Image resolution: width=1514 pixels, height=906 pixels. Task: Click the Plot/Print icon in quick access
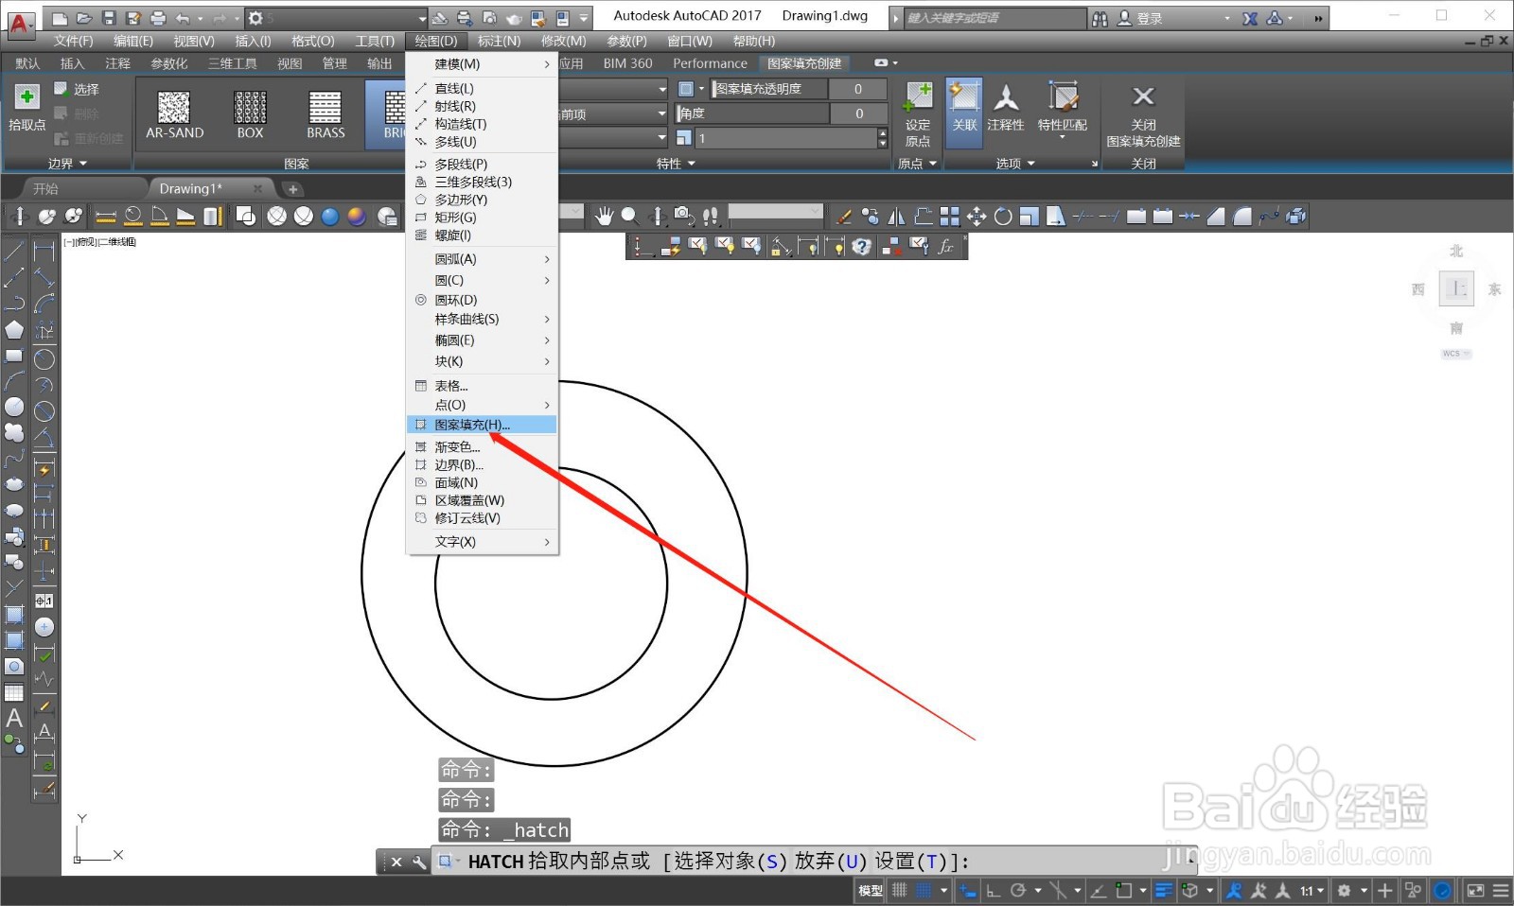point(158,18)
